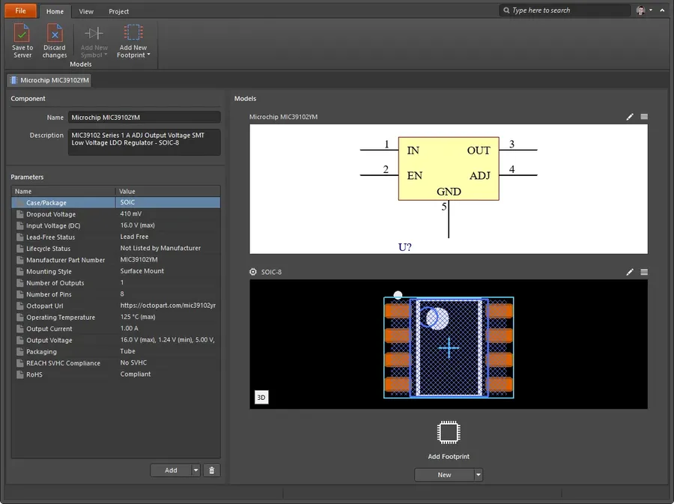Click the SOIC value cell
This screenshot has width=674, height=504.
pos(127,202)
